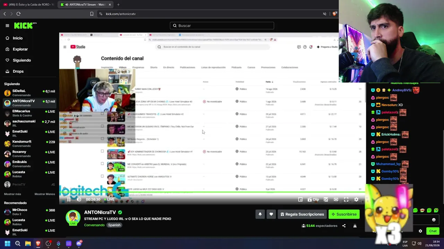
Task: Switch to the RORO YouTube tab
Action: 28,4
